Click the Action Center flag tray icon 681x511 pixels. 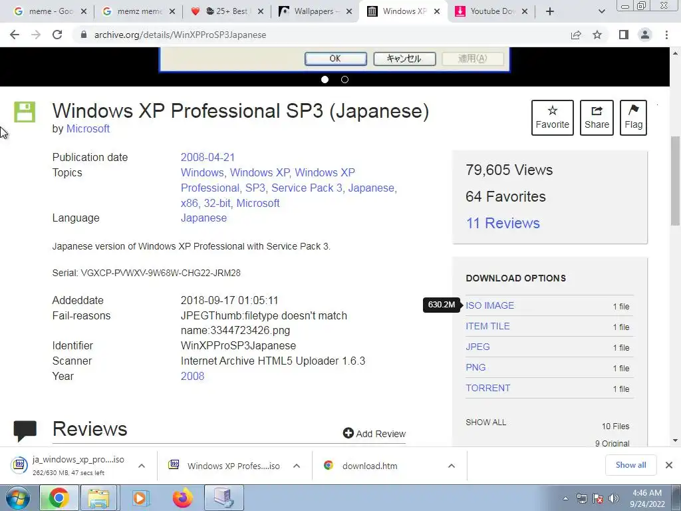pos(598,498)
